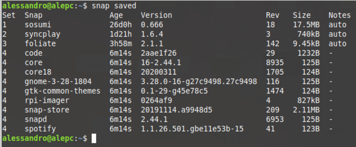Select the 'syncplay' snap name
Image resolution: width=356 pixels, height=147 pixels.
point(42,34)
